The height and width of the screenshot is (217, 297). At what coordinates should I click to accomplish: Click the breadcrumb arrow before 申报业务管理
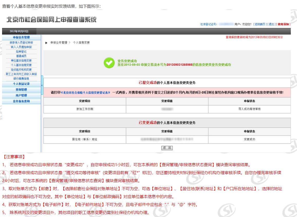click(x=46, y=43)
